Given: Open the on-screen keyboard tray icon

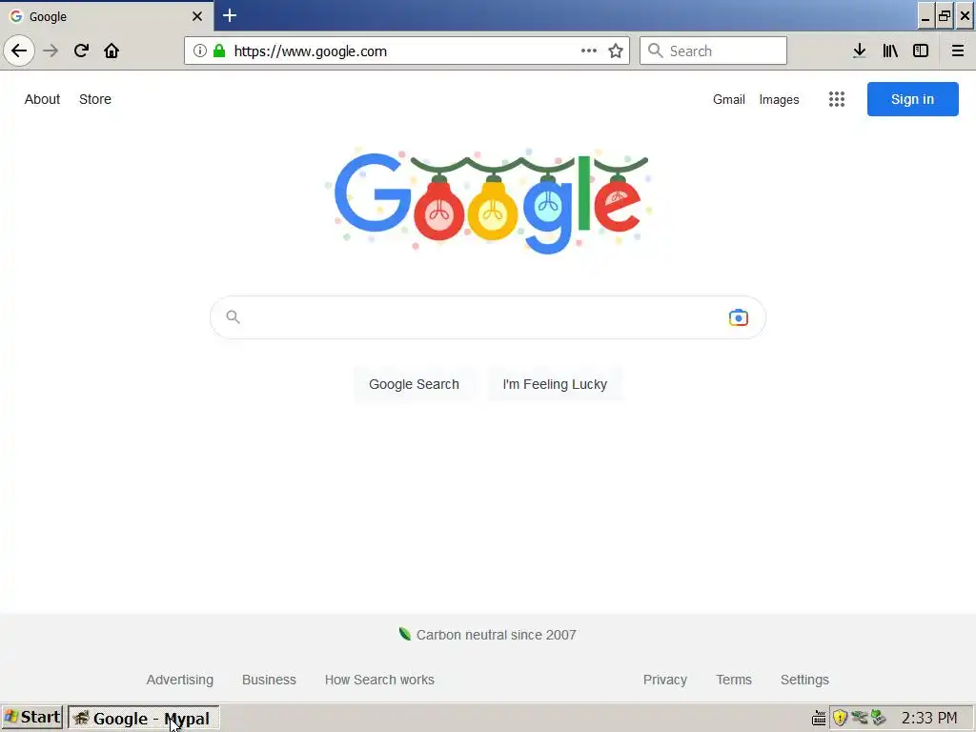Looking at the screenshot, I should pyautogui.click(x=819, y=718).
